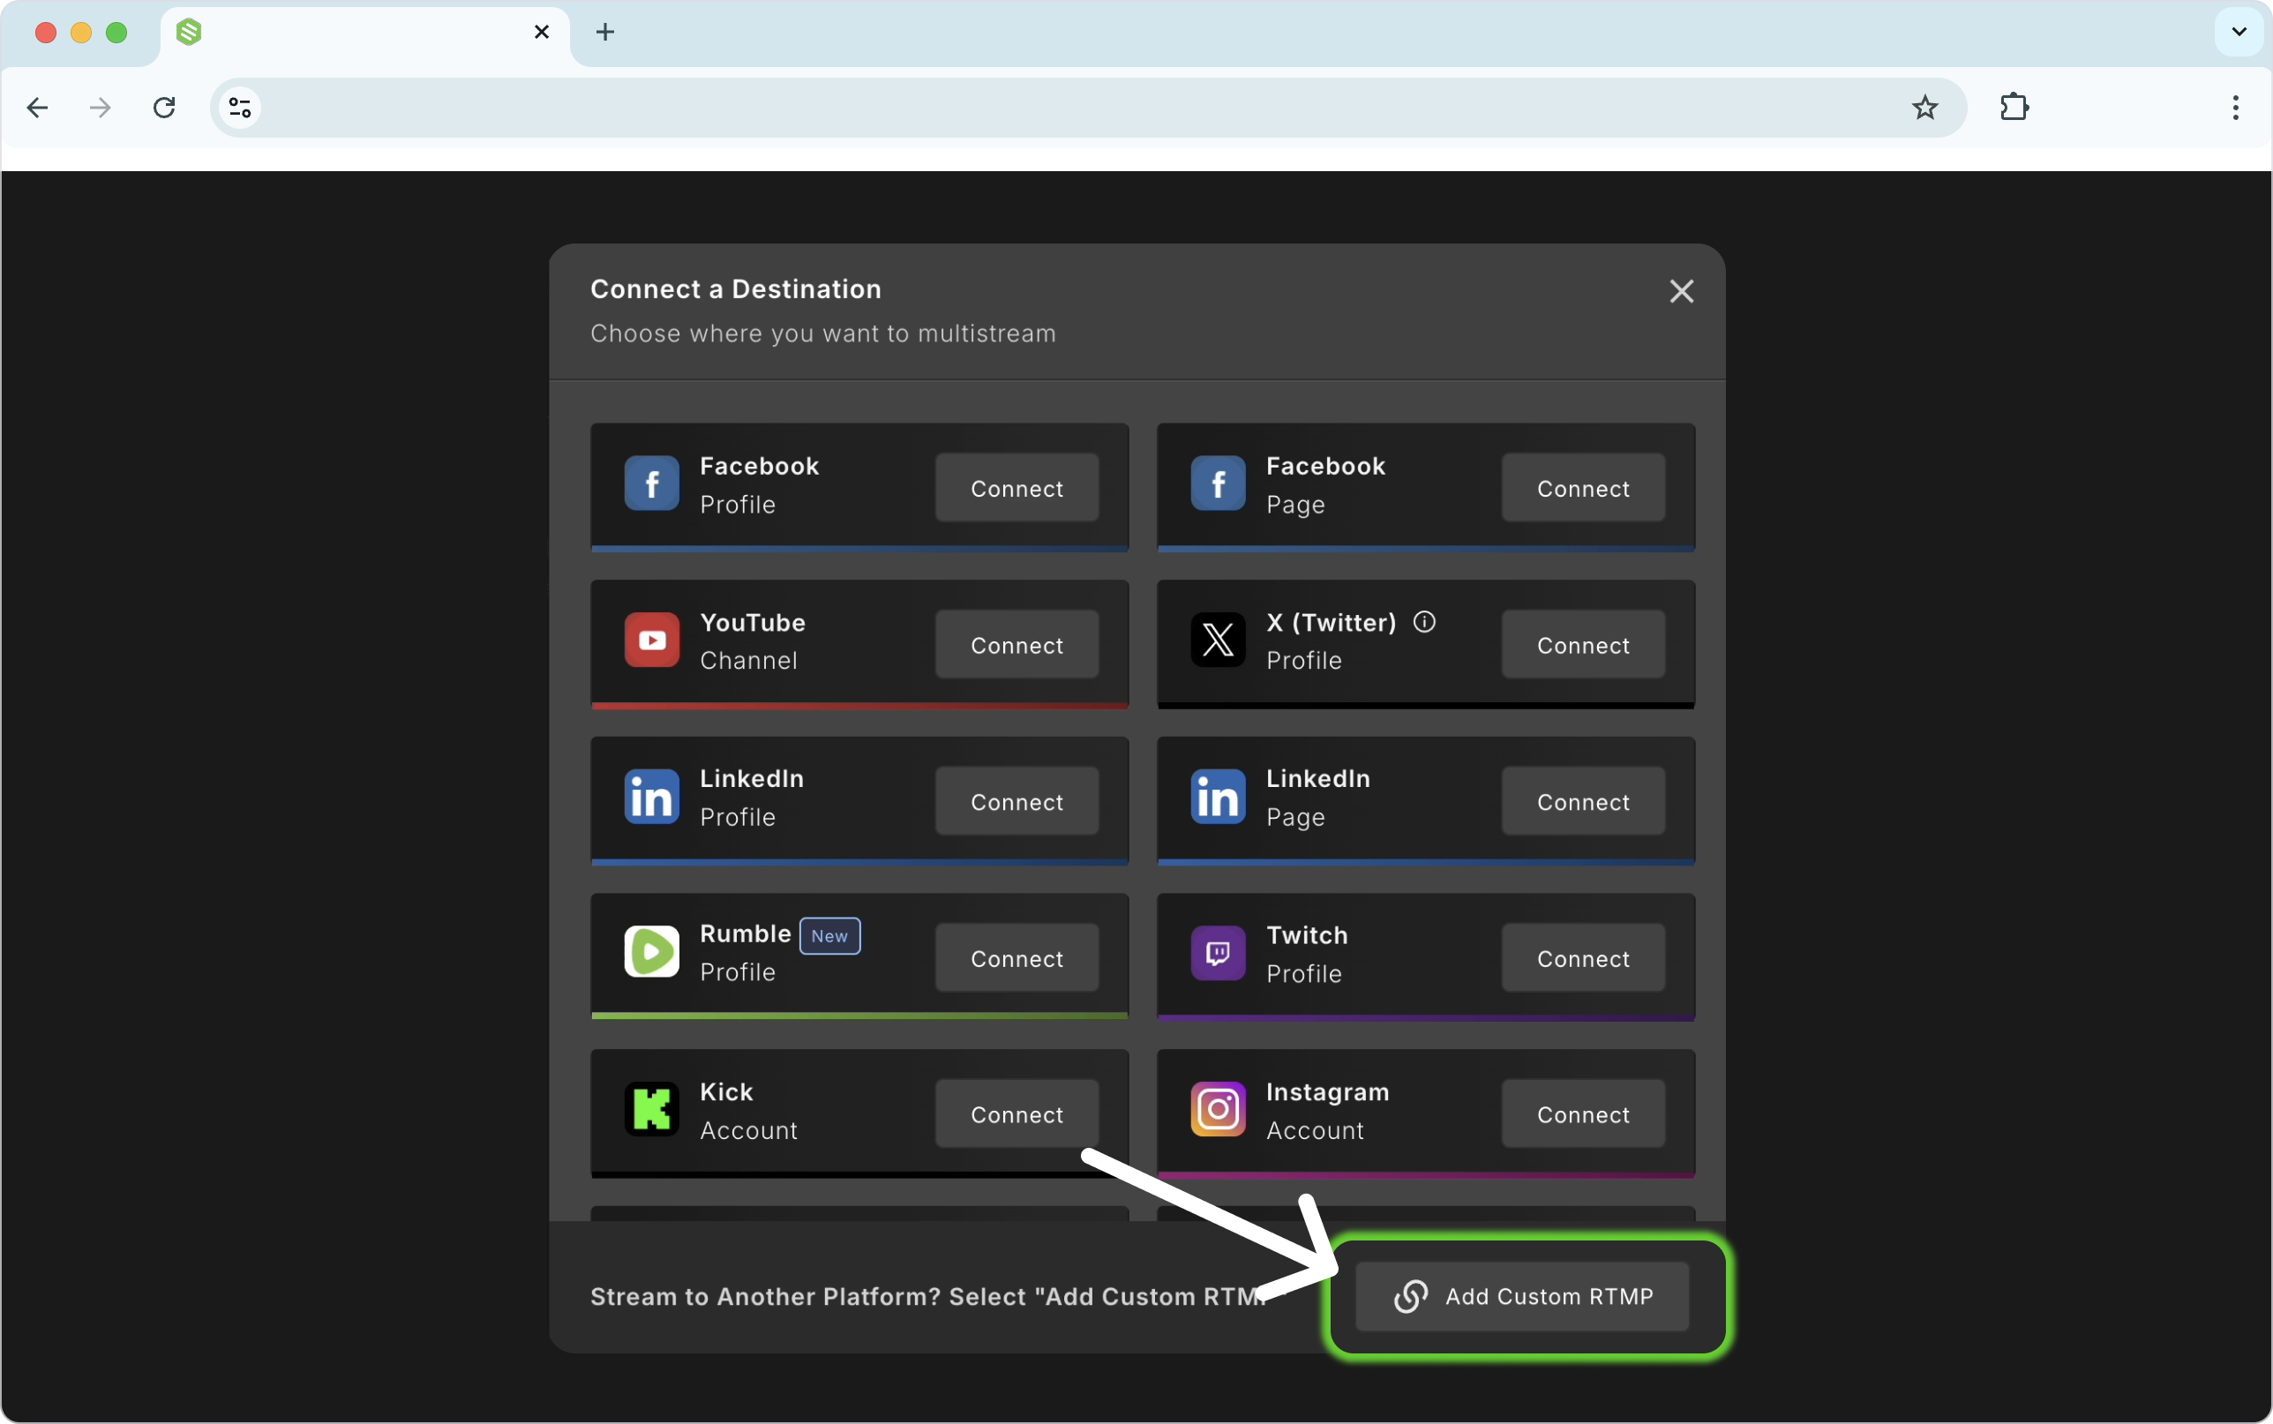Viewport: 2273px width, 1424px height.
Task: Click the "YouTube" destination name
Action: pos(753,623)
